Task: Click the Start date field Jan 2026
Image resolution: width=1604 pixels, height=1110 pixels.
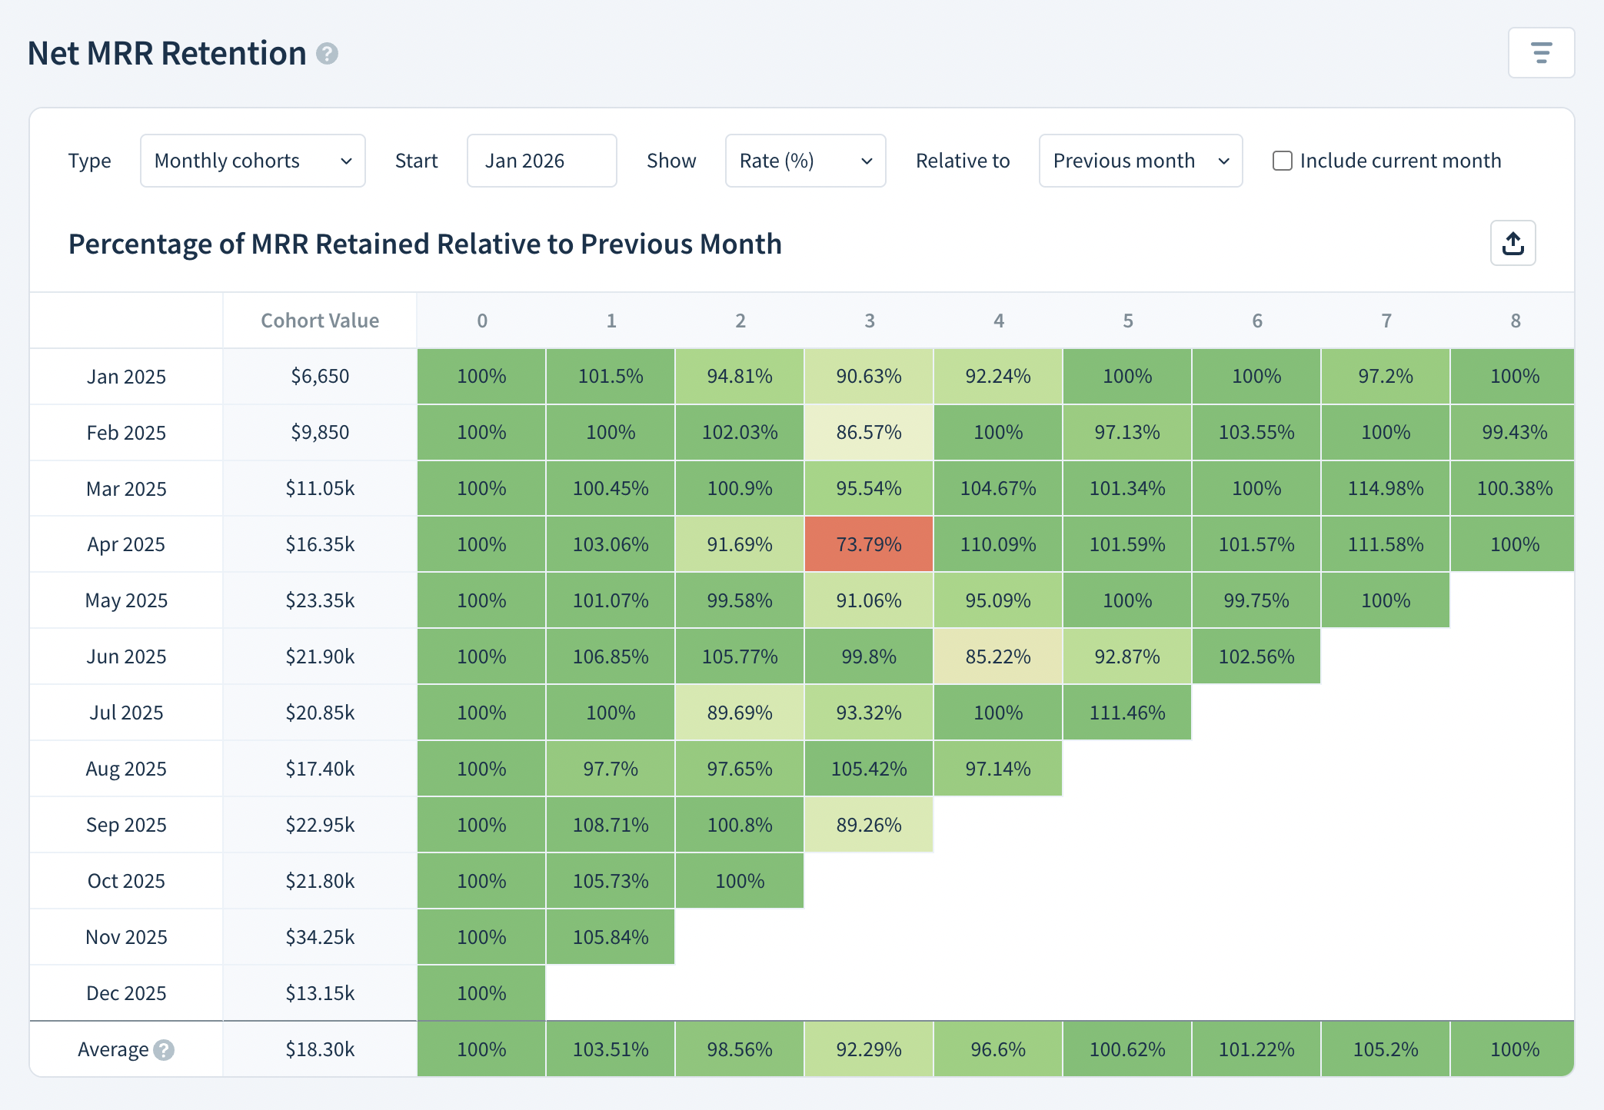Action: [541, 161]
